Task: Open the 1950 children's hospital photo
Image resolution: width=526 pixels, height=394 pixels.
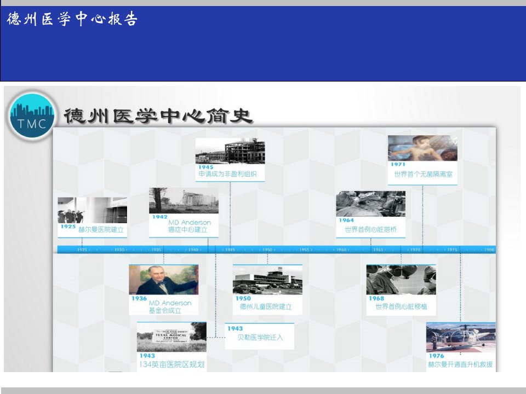Action: [267, 280]
